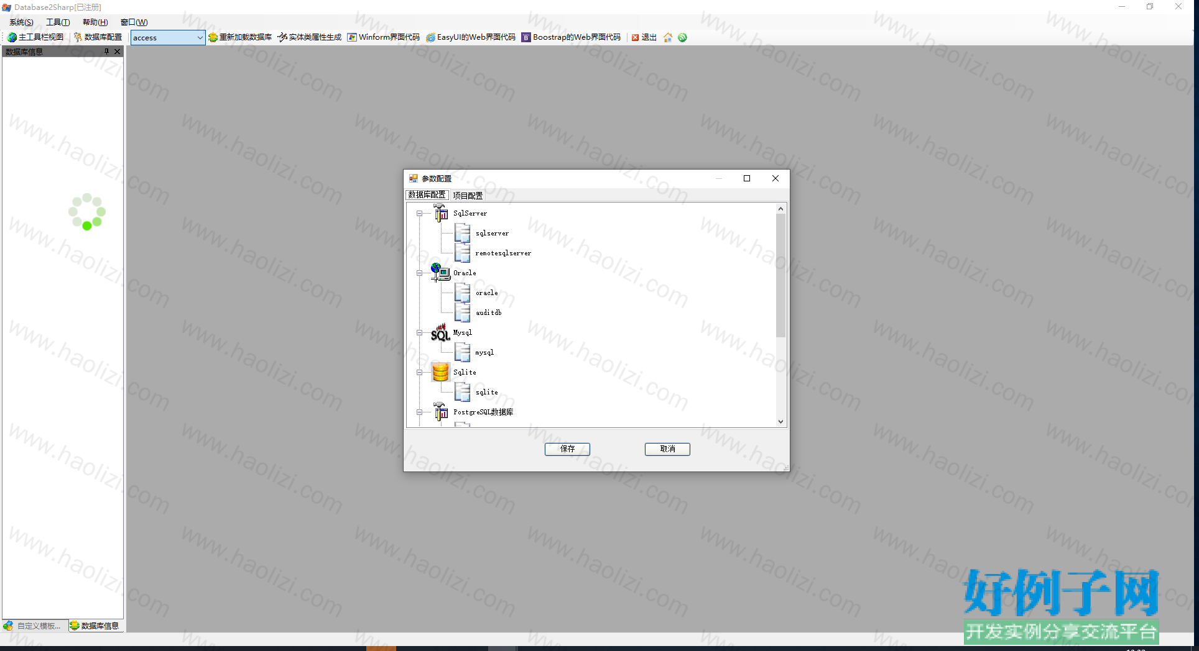Click the tree scrollbar down arrow

780,422
